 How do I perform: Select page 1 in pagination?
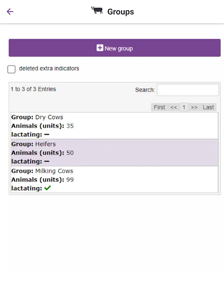184,108
